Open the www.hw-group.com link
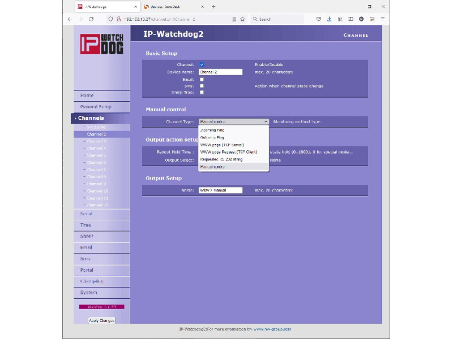The image size is (453, 339). coord(272,329)
